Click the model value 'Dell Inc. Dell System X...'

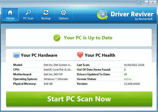tap(58, 65)
